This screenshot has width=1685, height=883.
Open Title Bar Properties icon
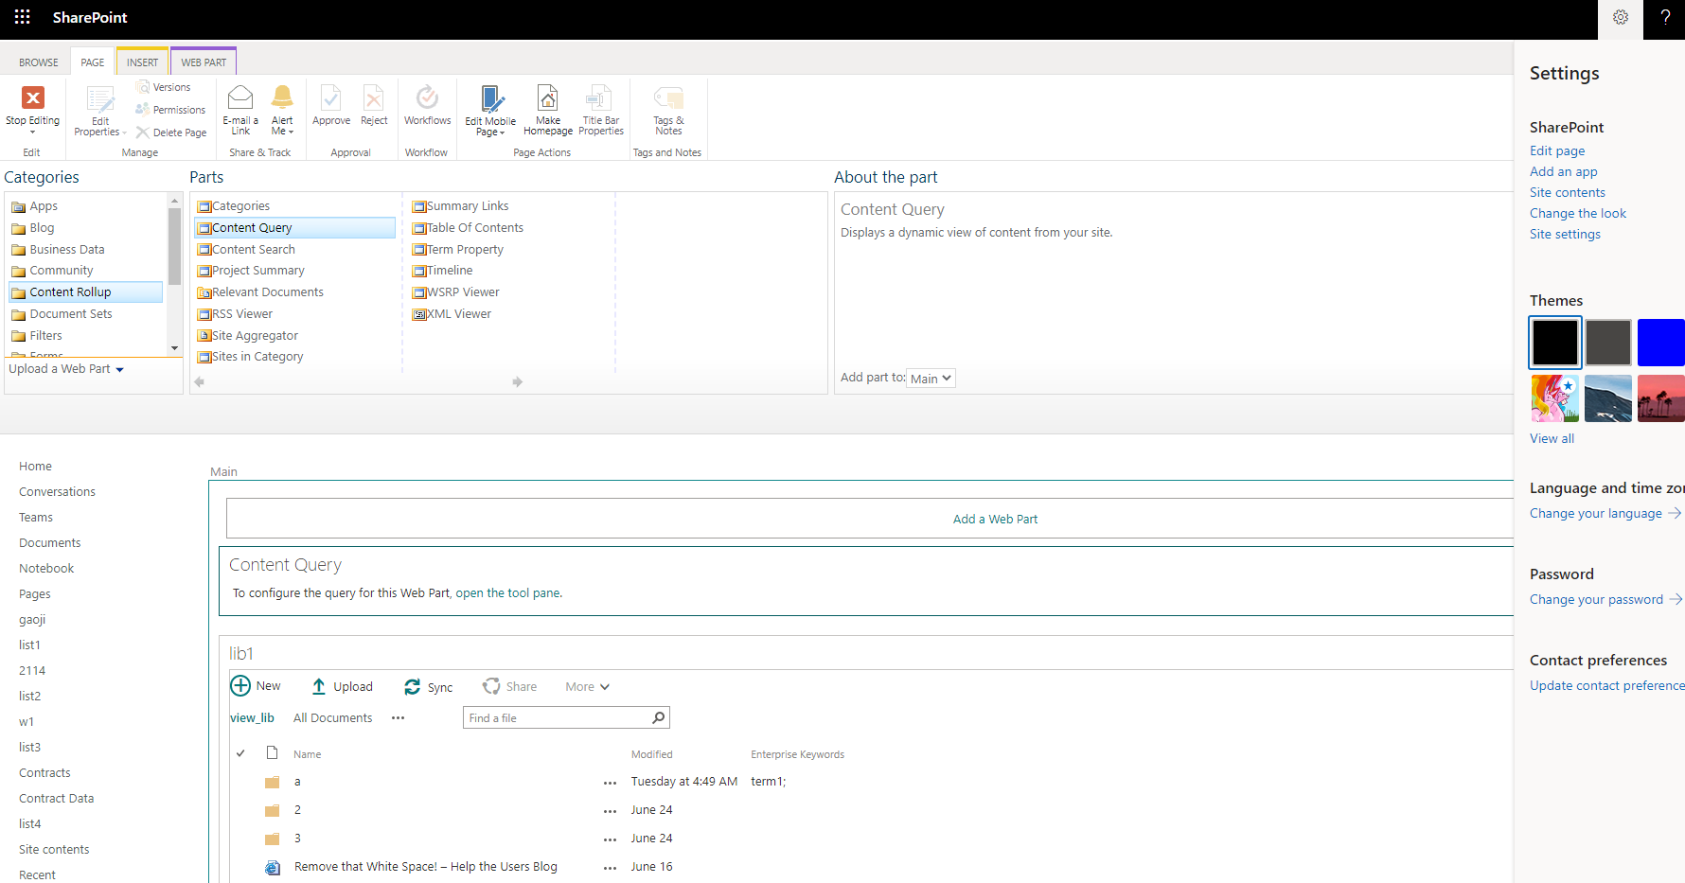pyautogui.click(x=600, y=97)
